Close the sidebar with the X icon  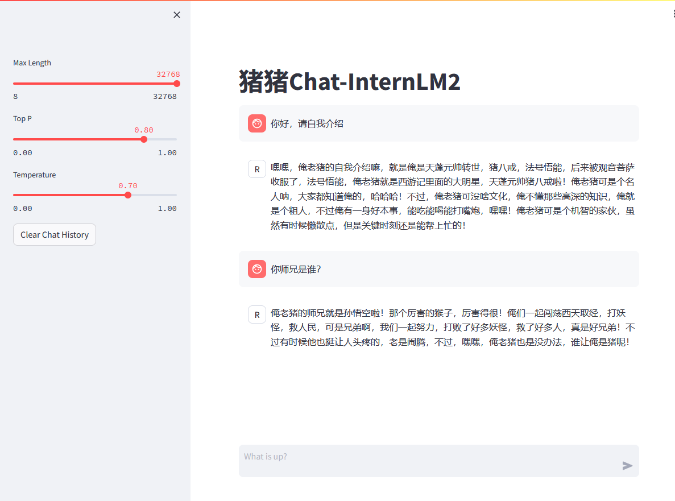(x=176, y=15)
